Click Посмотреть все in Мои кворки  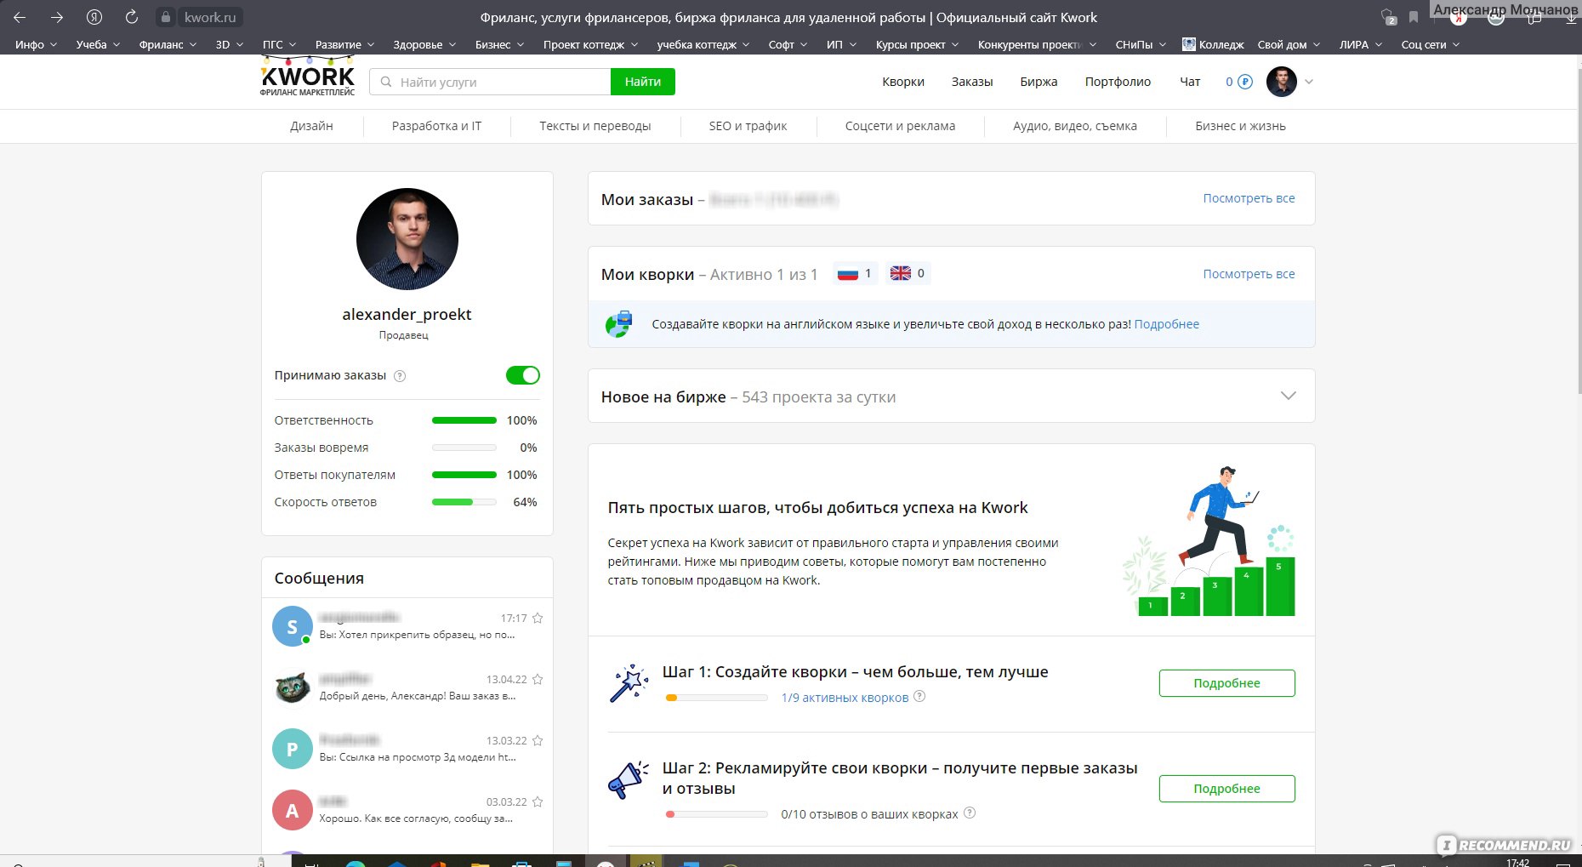(1249, 274)
